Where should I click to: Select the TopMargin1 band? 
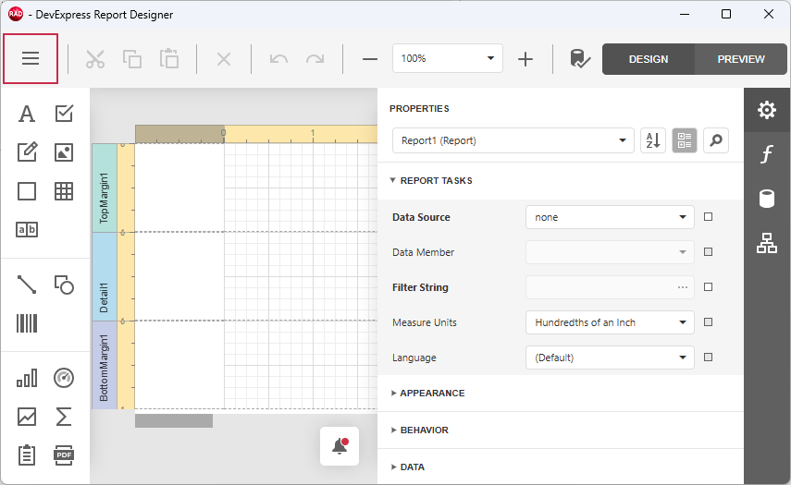coord(105,188)
